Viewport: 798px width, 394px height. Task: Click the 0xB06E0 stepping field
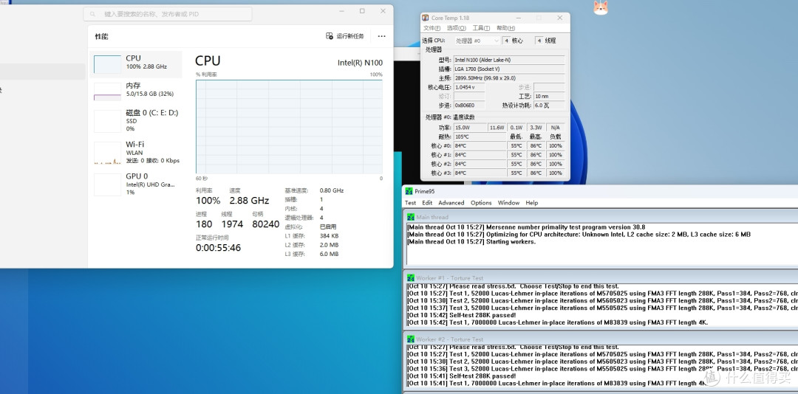tap(469, 106)
